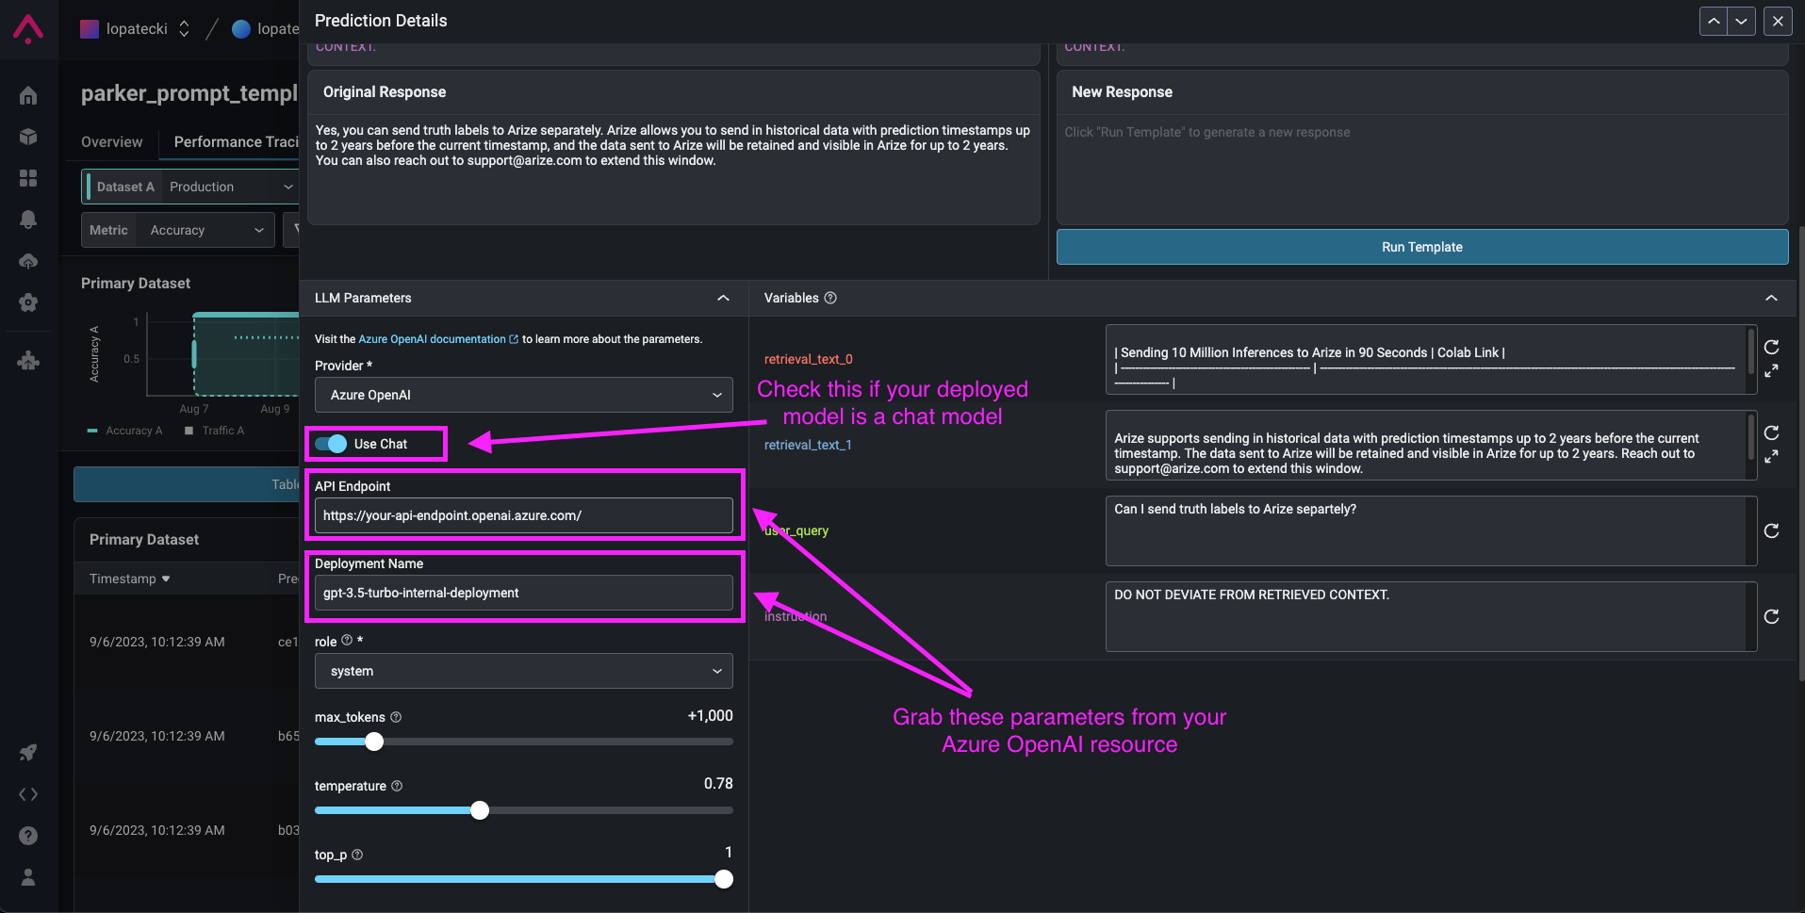Click the info icon beside temperature
Image resolution: width=1805 pixels, height=913 pixels.
(x=397, y=786)
